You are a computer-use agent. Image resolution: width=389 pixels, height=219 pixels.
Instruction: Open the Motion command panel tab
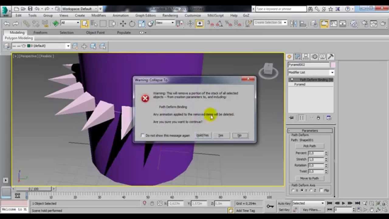(314, 57)
